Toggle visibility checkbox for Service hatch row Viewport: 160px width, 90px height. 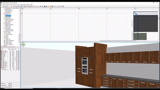[x=18, y=69]
